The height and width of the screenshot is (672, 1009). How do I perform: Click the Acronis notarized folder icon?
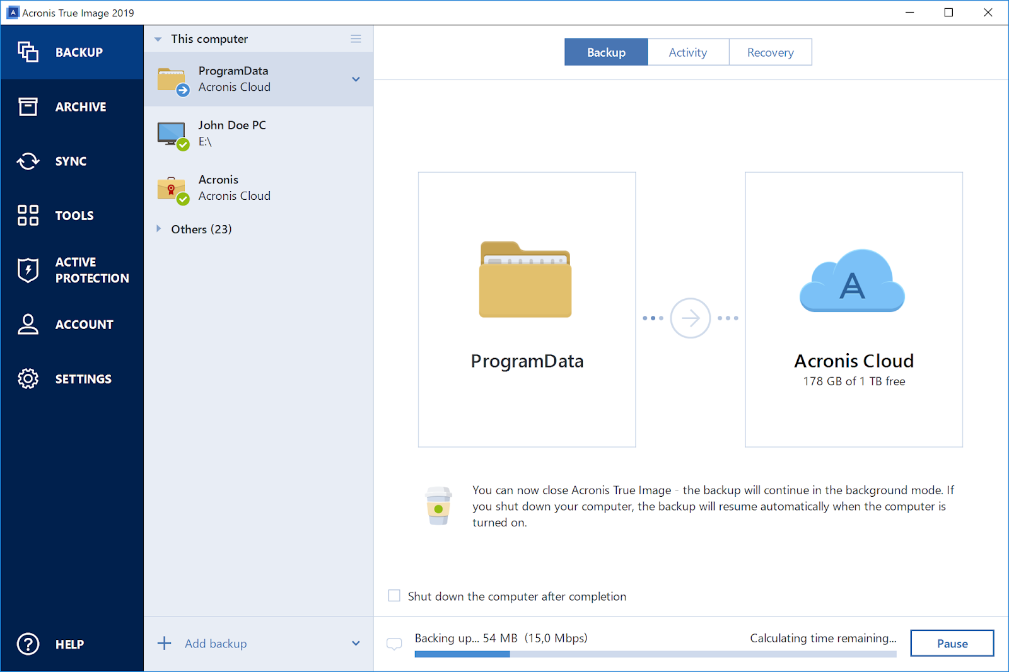point(172,190)
